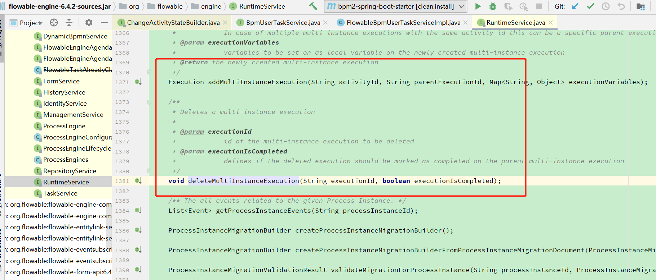Click the locate/scroll-from-source target icon
This screenshot has height=280, width=656.
54,23
